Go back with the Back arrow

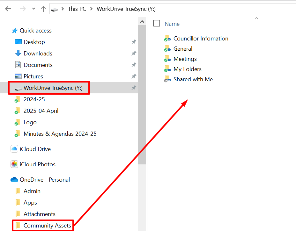click(8, 9)
